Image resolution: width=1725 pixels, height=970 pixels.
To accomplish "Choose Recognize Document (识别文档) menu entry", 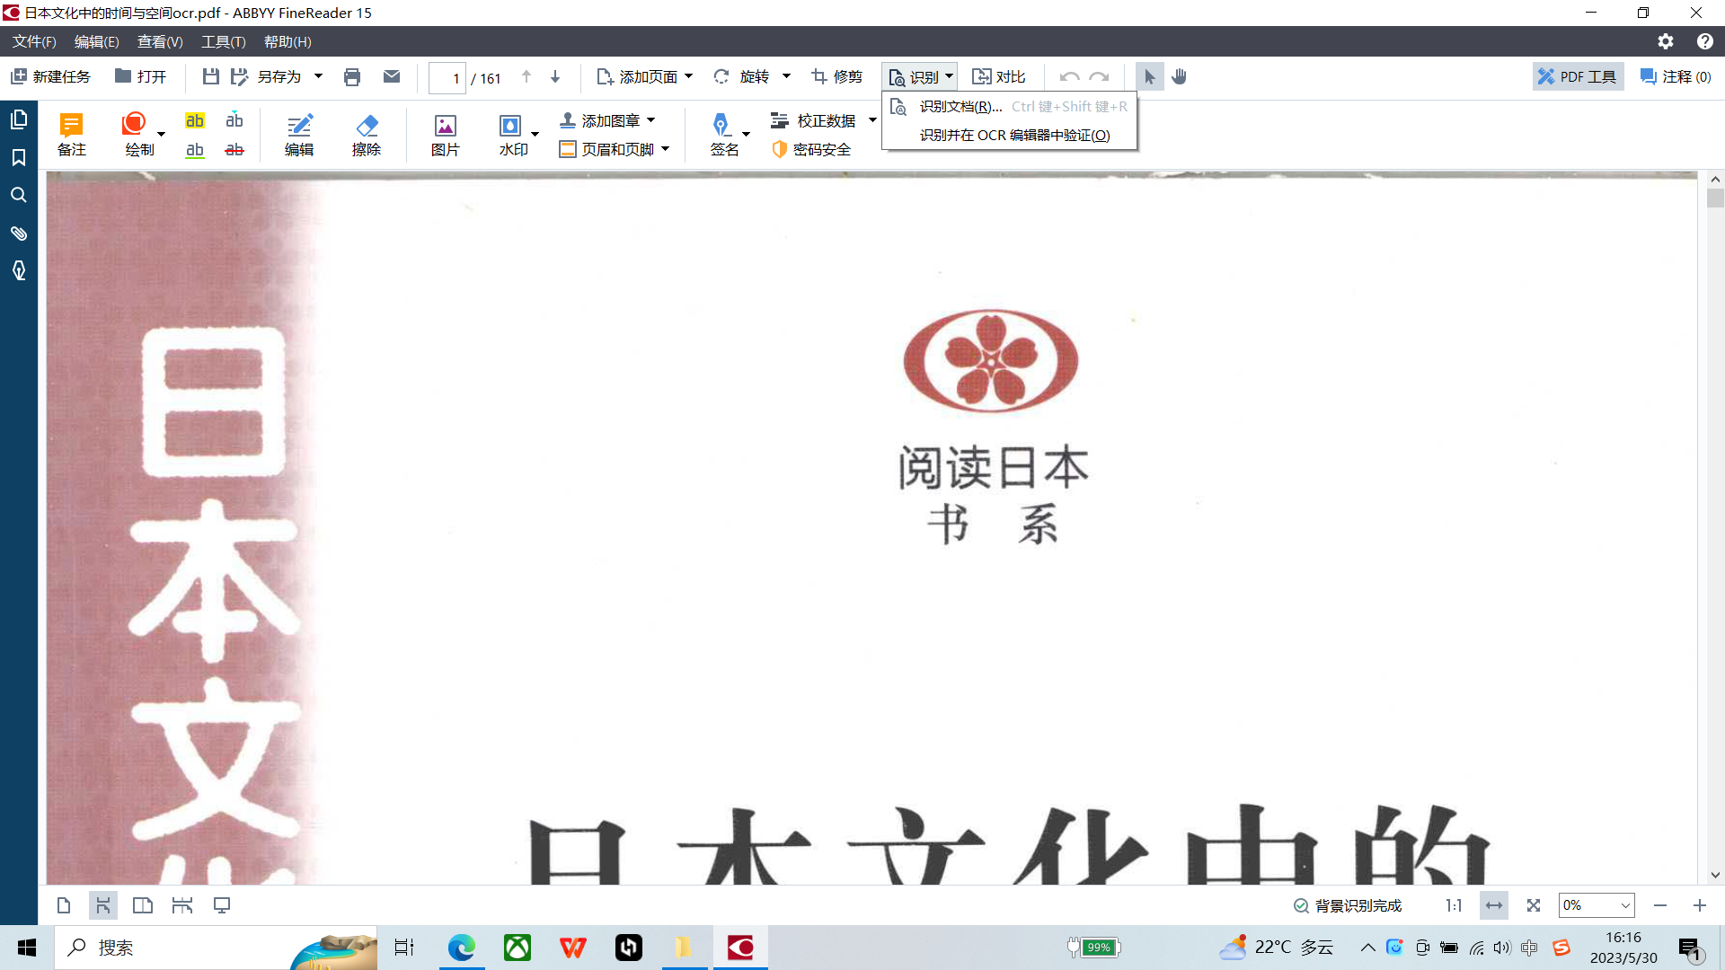I will point(960,107).
